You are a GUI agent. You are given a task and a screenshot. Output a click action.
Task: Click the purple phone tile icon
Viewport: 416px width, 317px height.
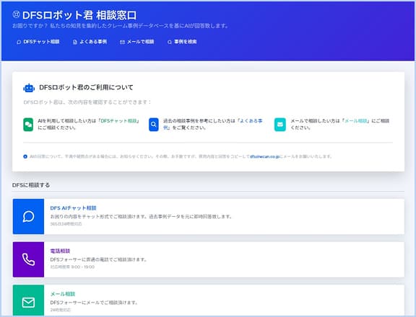pyautogui.click(x=28, y=259)
